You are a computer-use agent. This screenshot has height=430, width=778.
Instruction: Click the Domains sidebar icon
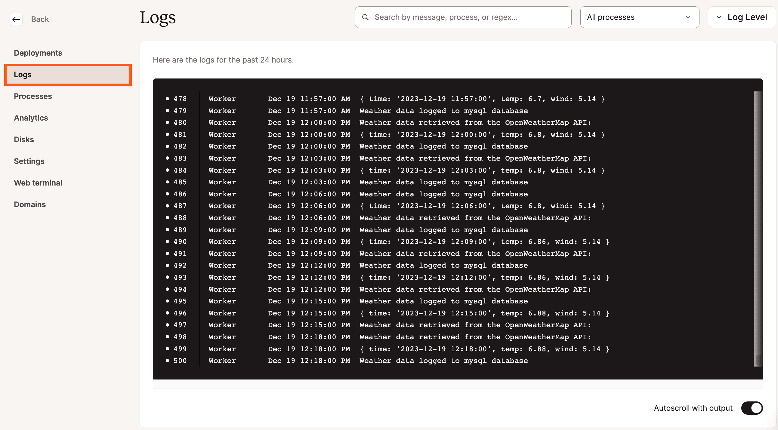click(x=30, y=204)
